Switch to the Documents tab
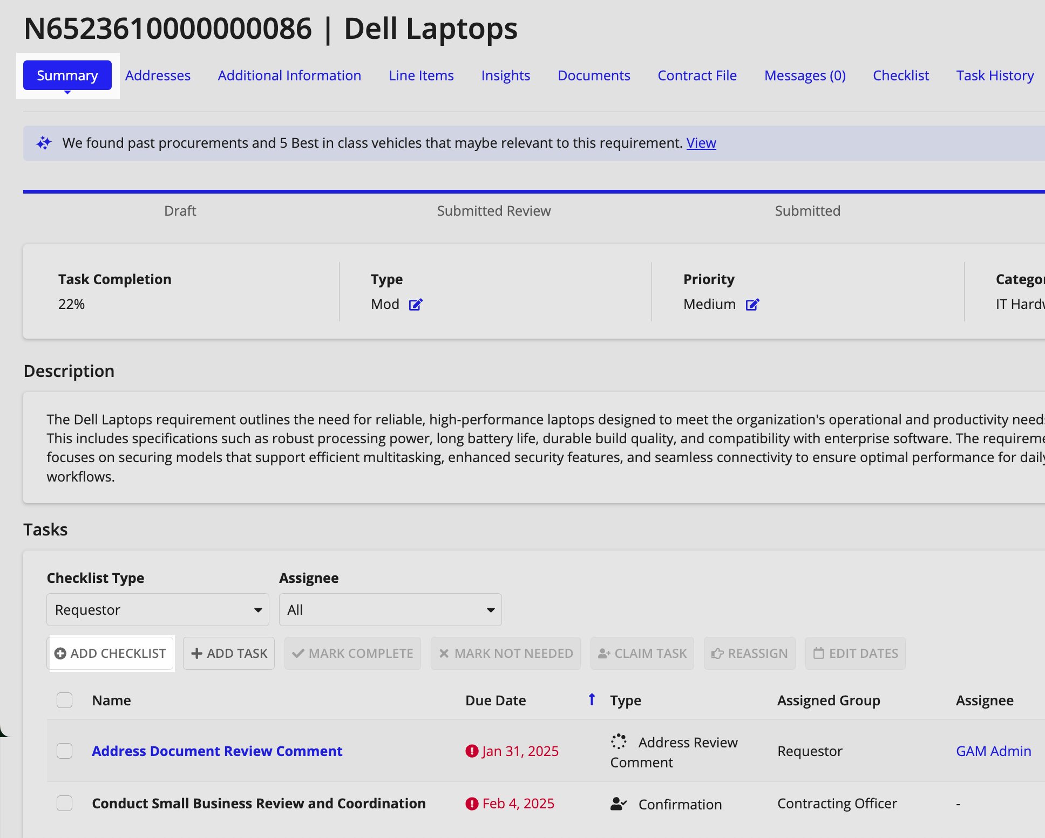 coord(594,75)
